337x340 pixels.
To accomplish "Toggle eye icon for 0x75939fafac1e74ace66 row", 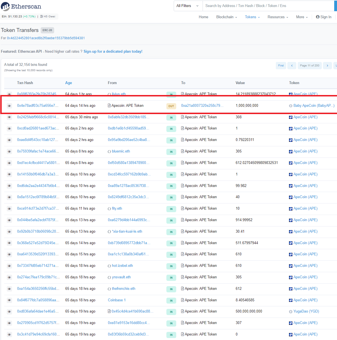I will 9,152.
